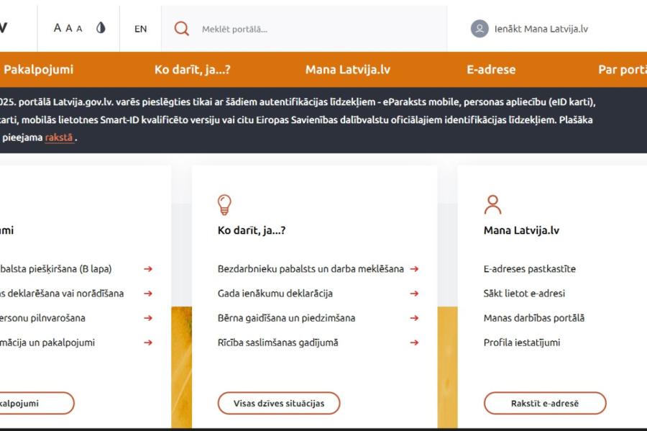647x431 pixels.
Task: Click the arrow beside Rīcība saslimšanas gadījumā
Action: coord(414,341)
